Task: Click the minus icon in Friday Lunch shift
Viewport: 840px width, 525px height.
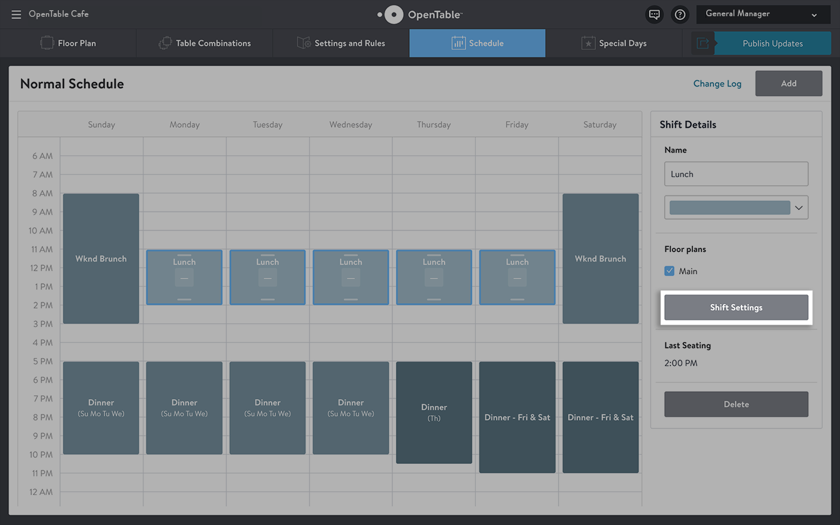Action: pyautogui.click(x=517, y=278)
